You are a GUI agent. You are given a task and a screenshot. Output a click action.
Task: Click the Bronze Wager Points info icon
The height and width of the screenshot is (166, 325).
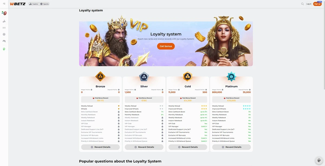91,89
